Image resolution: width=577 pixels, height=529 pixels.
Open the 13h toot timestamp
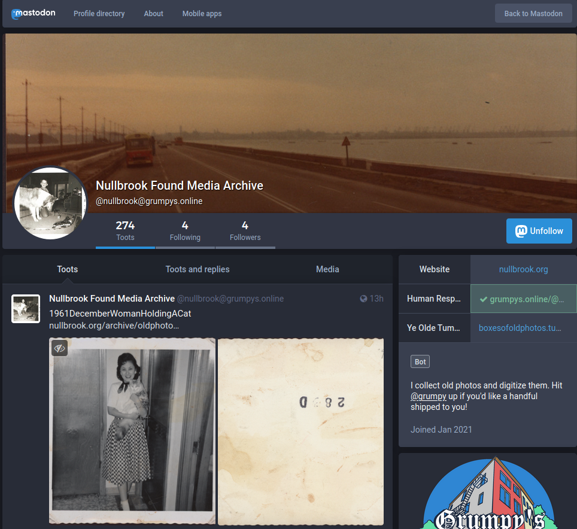[376, 299]
